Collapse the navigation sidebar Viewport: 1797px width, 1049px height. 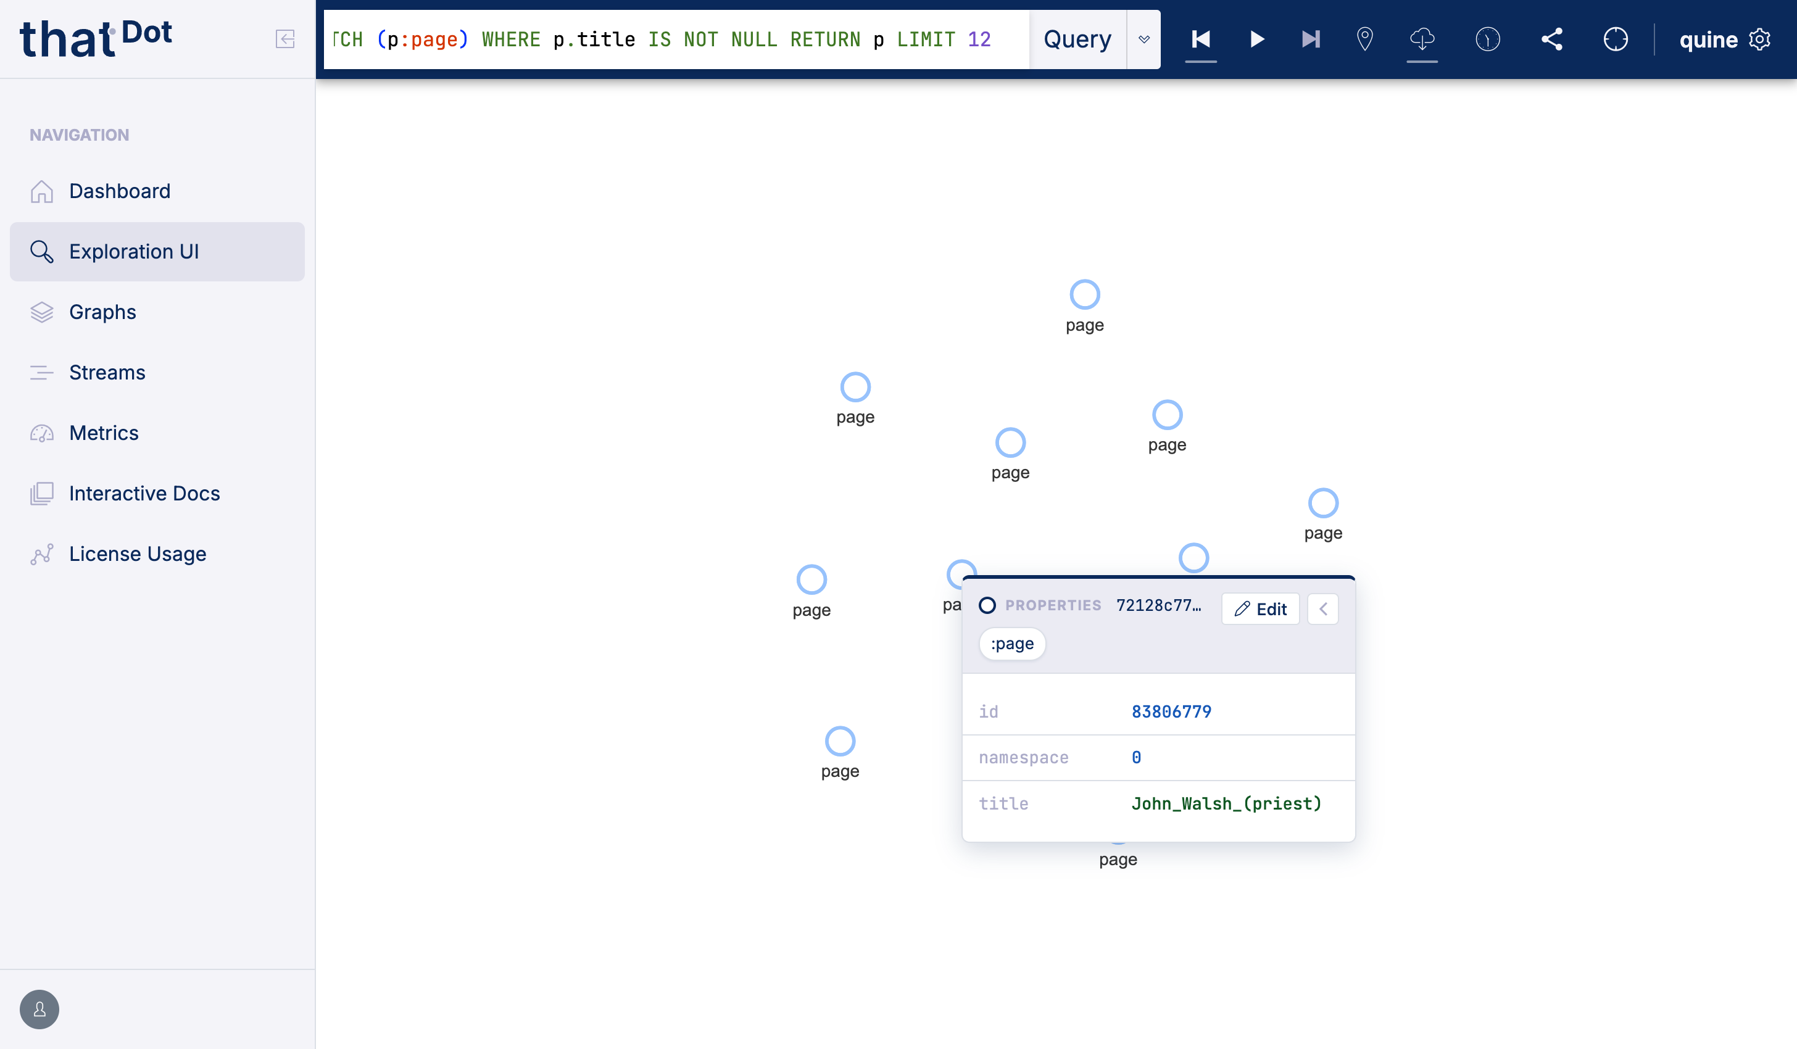point(284,39)
